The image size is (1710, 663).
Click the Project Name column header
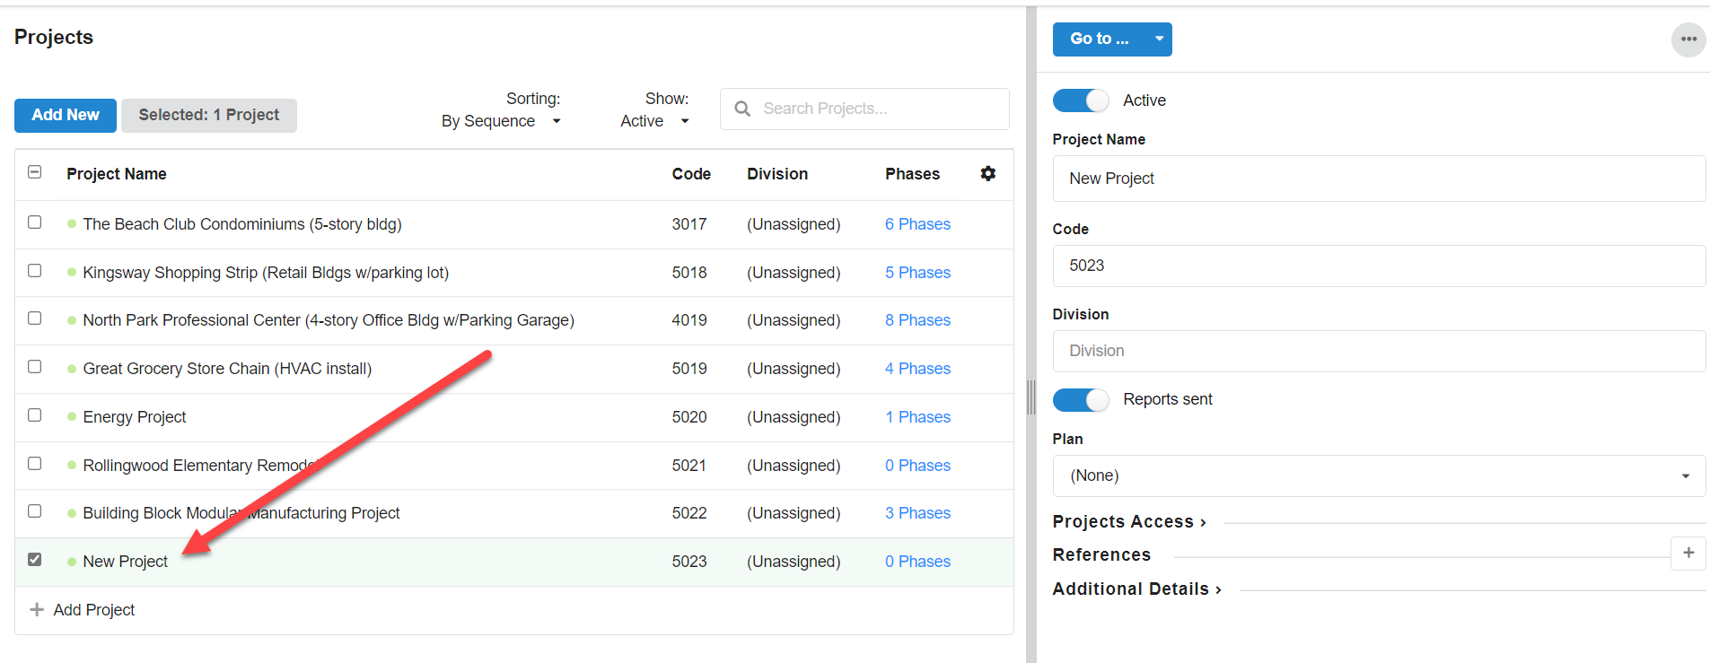click(x=116, y=174)
